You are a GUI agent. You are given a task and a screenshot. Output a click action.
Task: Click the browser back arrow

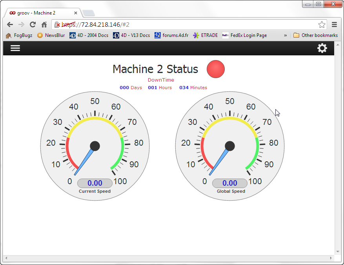10,25
